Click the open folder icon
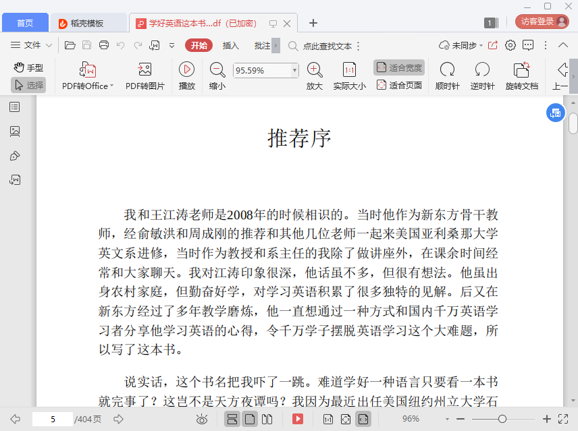 click(x=70, y=45)
